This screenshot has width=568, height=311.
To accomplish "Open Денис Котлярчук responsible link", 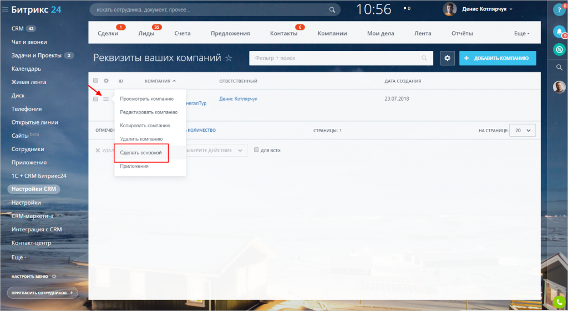I will click(239, 99).
